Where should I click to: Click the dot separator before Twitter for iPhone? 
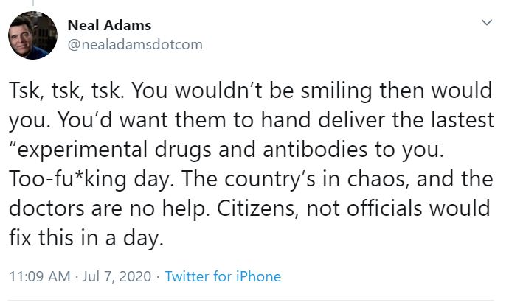158,277
